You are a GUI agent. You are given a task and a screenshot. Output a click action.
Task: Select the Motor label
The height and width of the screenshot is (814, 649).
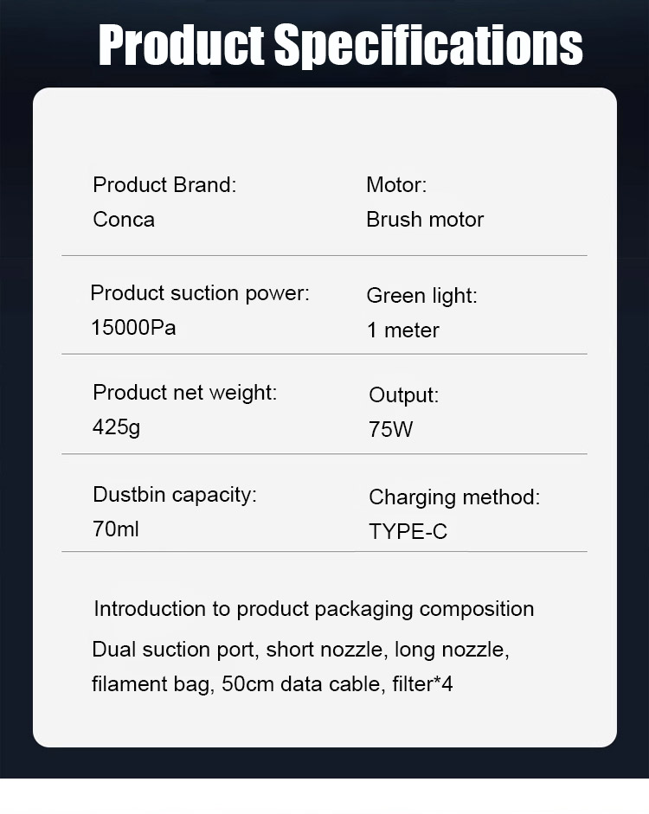coord(396,184)
